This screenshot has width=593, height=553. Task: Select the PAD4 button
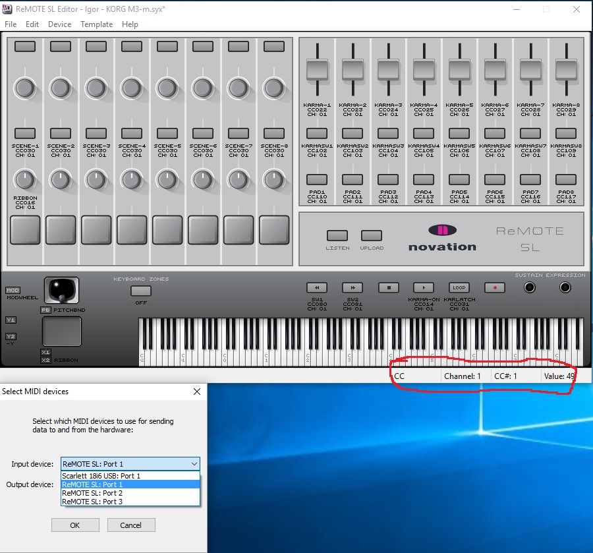click(424, 179)
